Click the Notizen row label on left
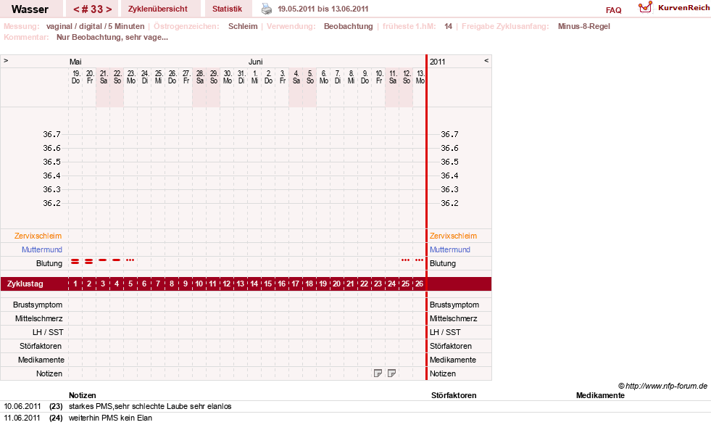711x438 pixels. tap(49, 373)
